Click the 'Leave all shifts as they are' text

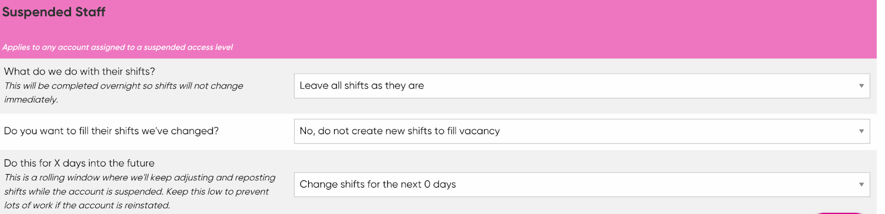click(362, 85)
